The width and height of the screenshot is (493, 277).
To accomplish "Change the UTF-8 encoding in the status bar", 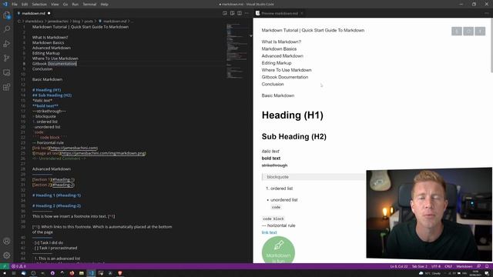I will [436, 266].
